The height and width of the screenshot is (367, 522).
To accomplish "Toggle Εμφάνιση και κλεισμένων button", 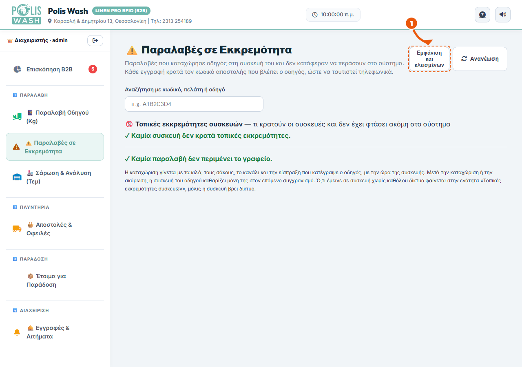I will pyautogui.click(x=429, y=59).
